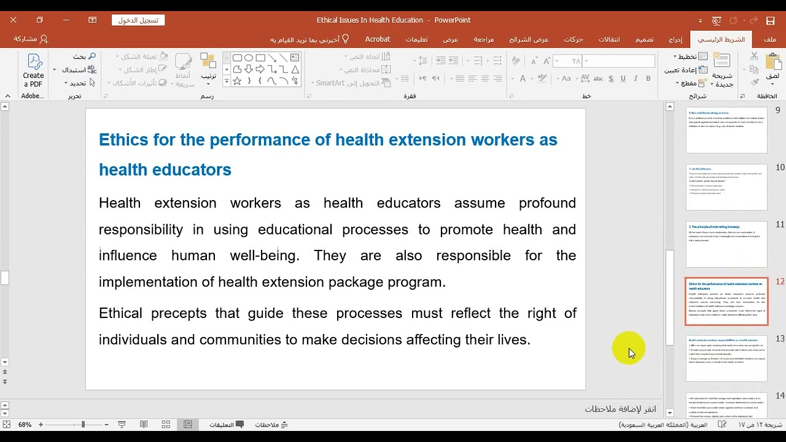Click the line spacing icon
Screen dimensions: 786x442
click(422, 61)
